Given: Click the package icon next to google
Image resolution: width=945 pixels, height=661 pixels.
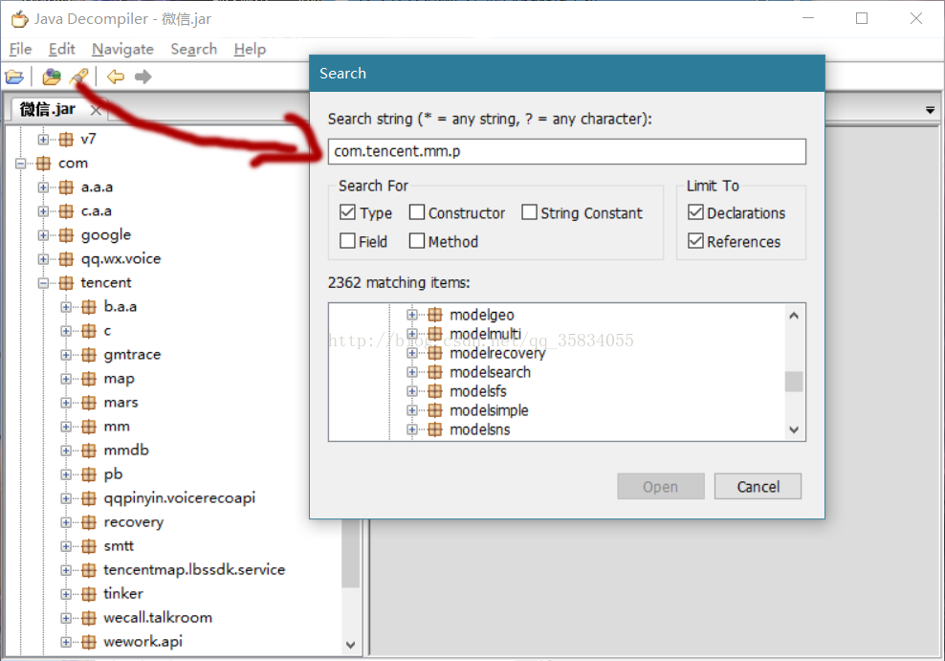Looking at the screenshot, I should [66, 235].
